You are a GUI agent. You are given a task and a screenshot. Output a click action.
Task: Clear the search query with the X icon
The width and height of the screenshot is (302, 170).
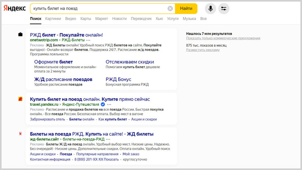tap(170, 8)
